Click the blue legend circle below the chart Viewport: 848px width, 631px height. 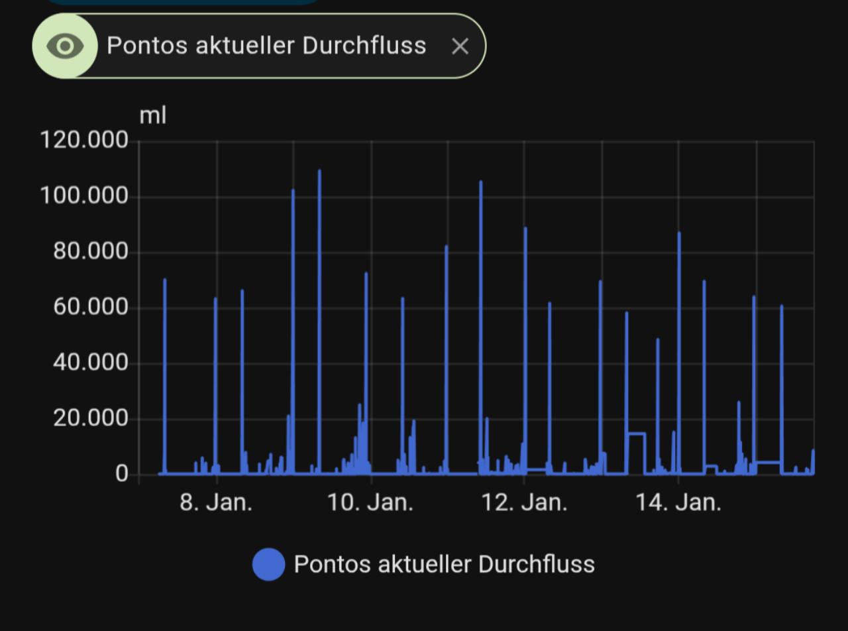coord(269,565)
